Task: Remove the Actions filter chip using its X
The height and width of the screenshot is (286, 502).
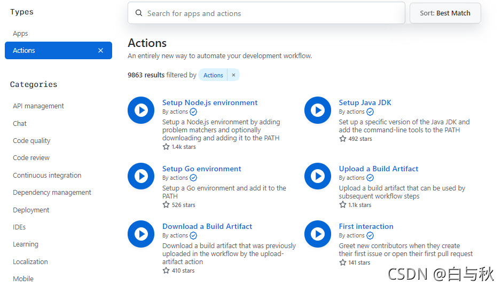Action: (233, 75)
